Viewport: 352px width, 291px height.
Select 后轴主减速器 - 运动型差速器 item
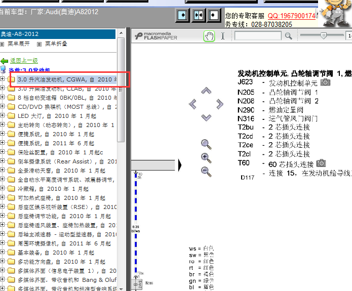tap(67, 234)
